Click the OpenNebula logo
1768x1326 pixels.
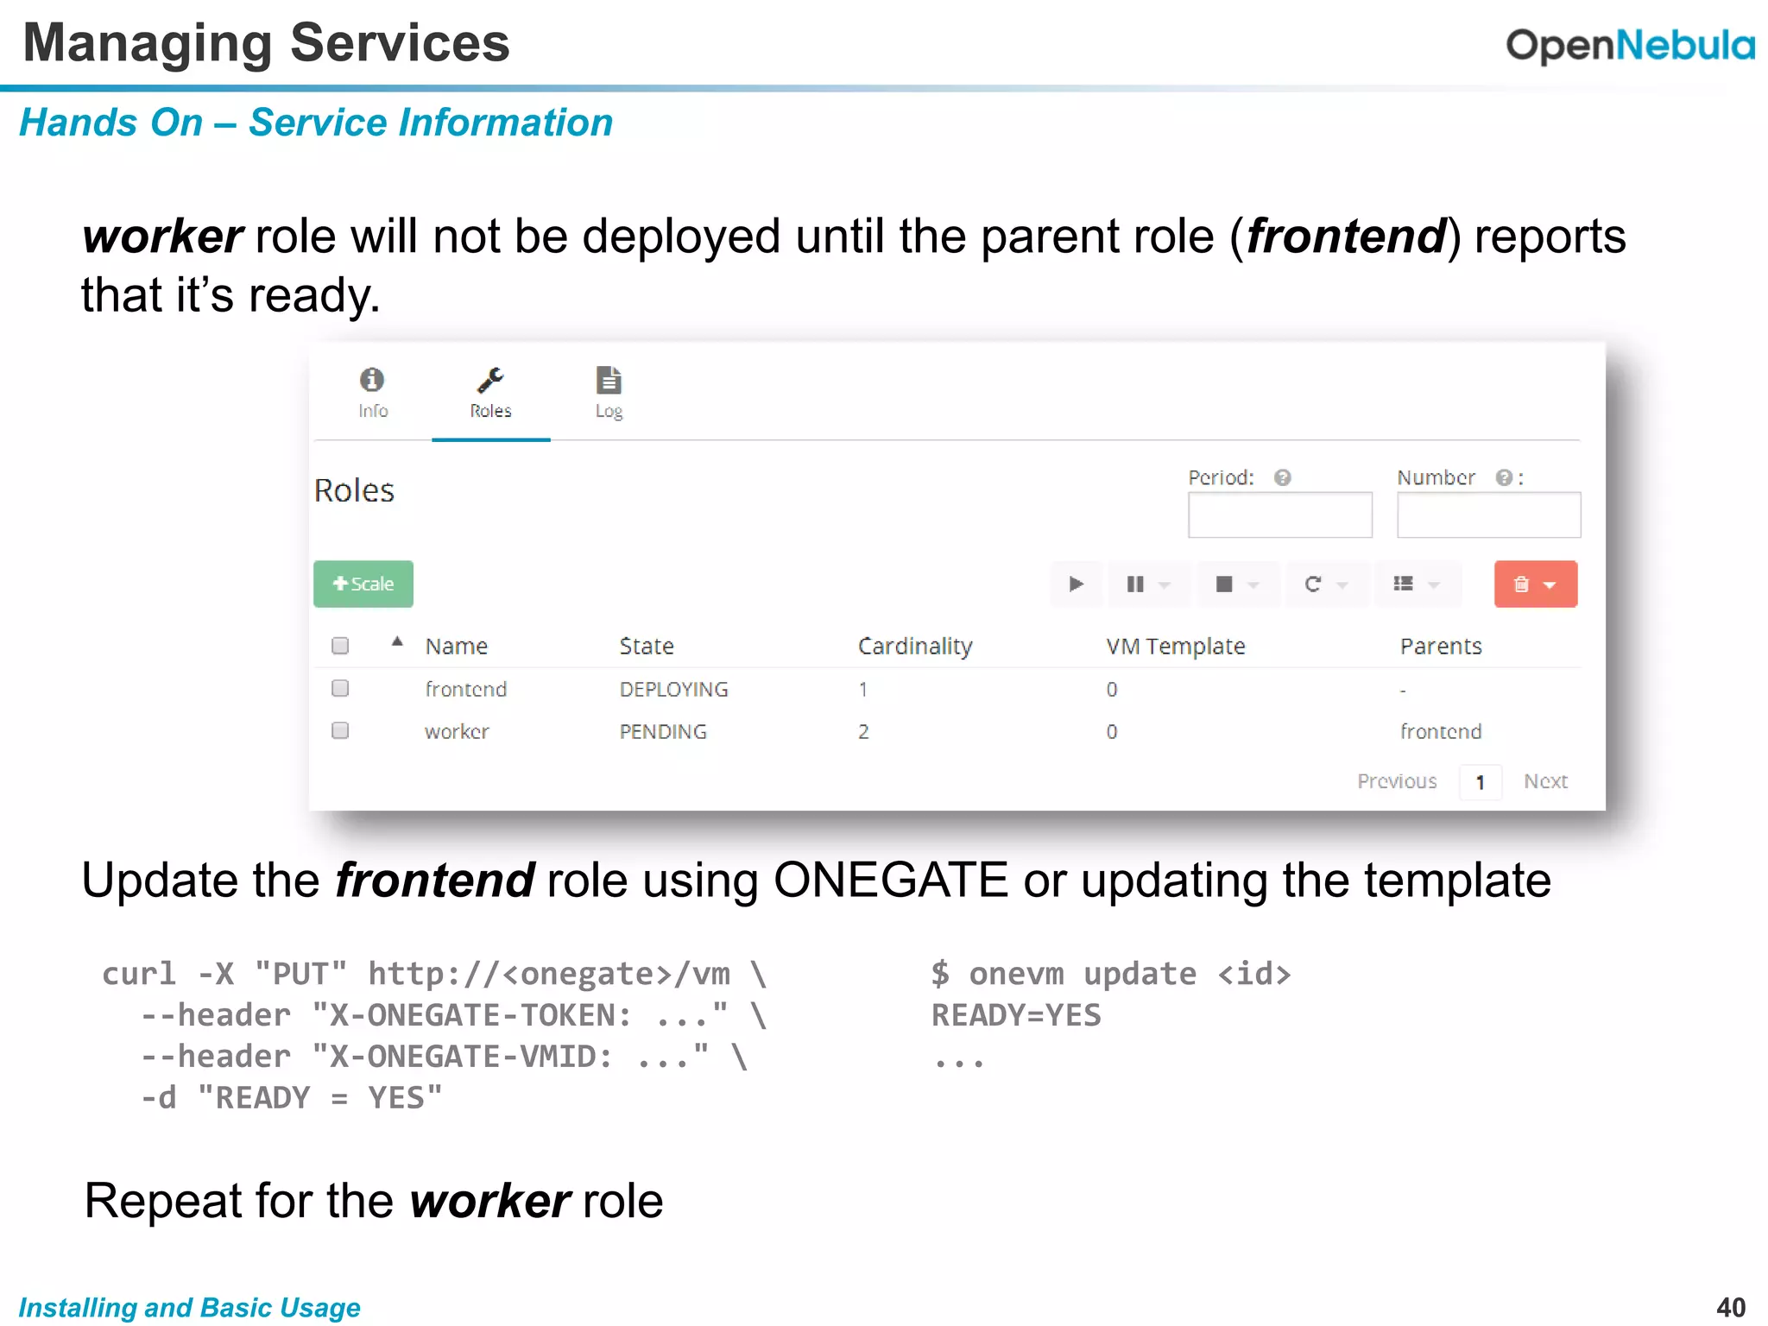point(1631,45)
